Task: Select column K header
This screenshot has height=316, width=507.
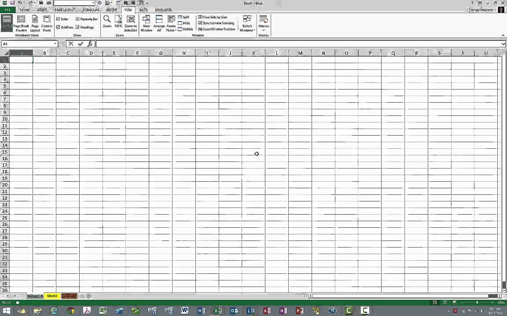Action: click(x=253, y=53)
